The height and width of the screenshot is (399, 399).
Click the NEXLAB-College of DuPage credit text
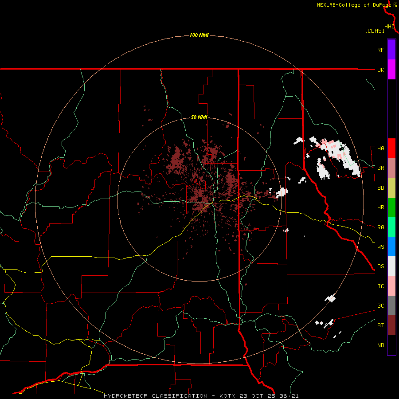pyautogui.click(x=354, y=5)
